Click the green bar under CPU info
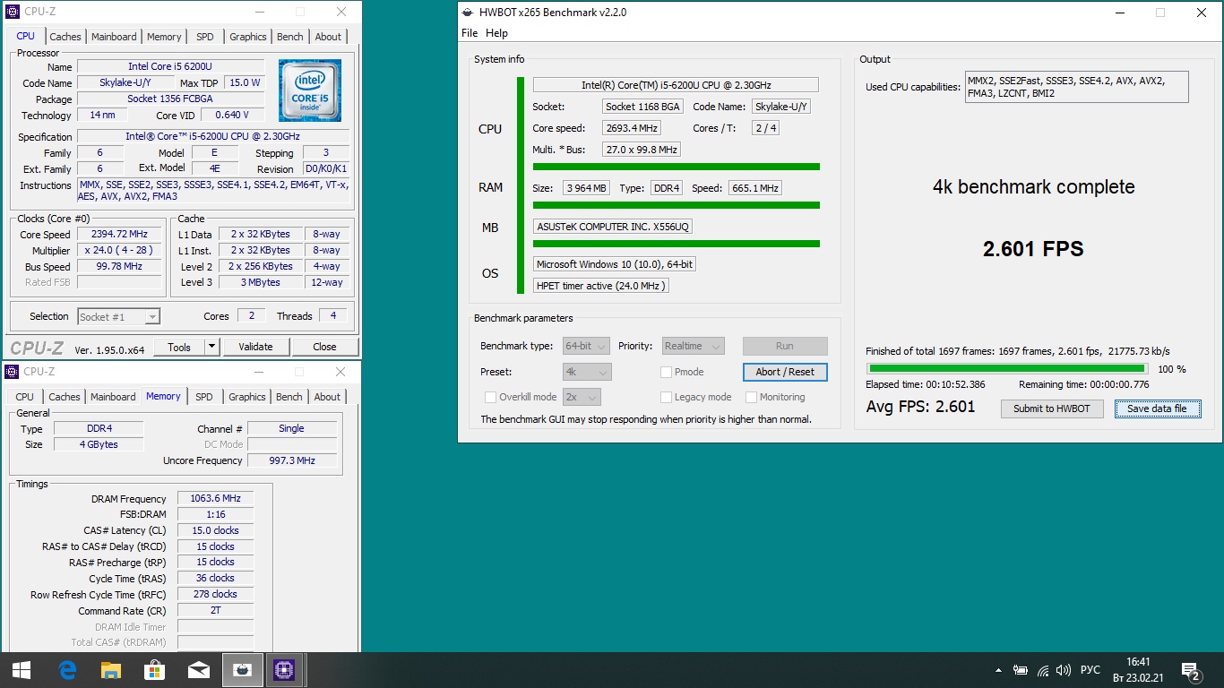This screenshot has width=1224, height=688. click(677, 167)
